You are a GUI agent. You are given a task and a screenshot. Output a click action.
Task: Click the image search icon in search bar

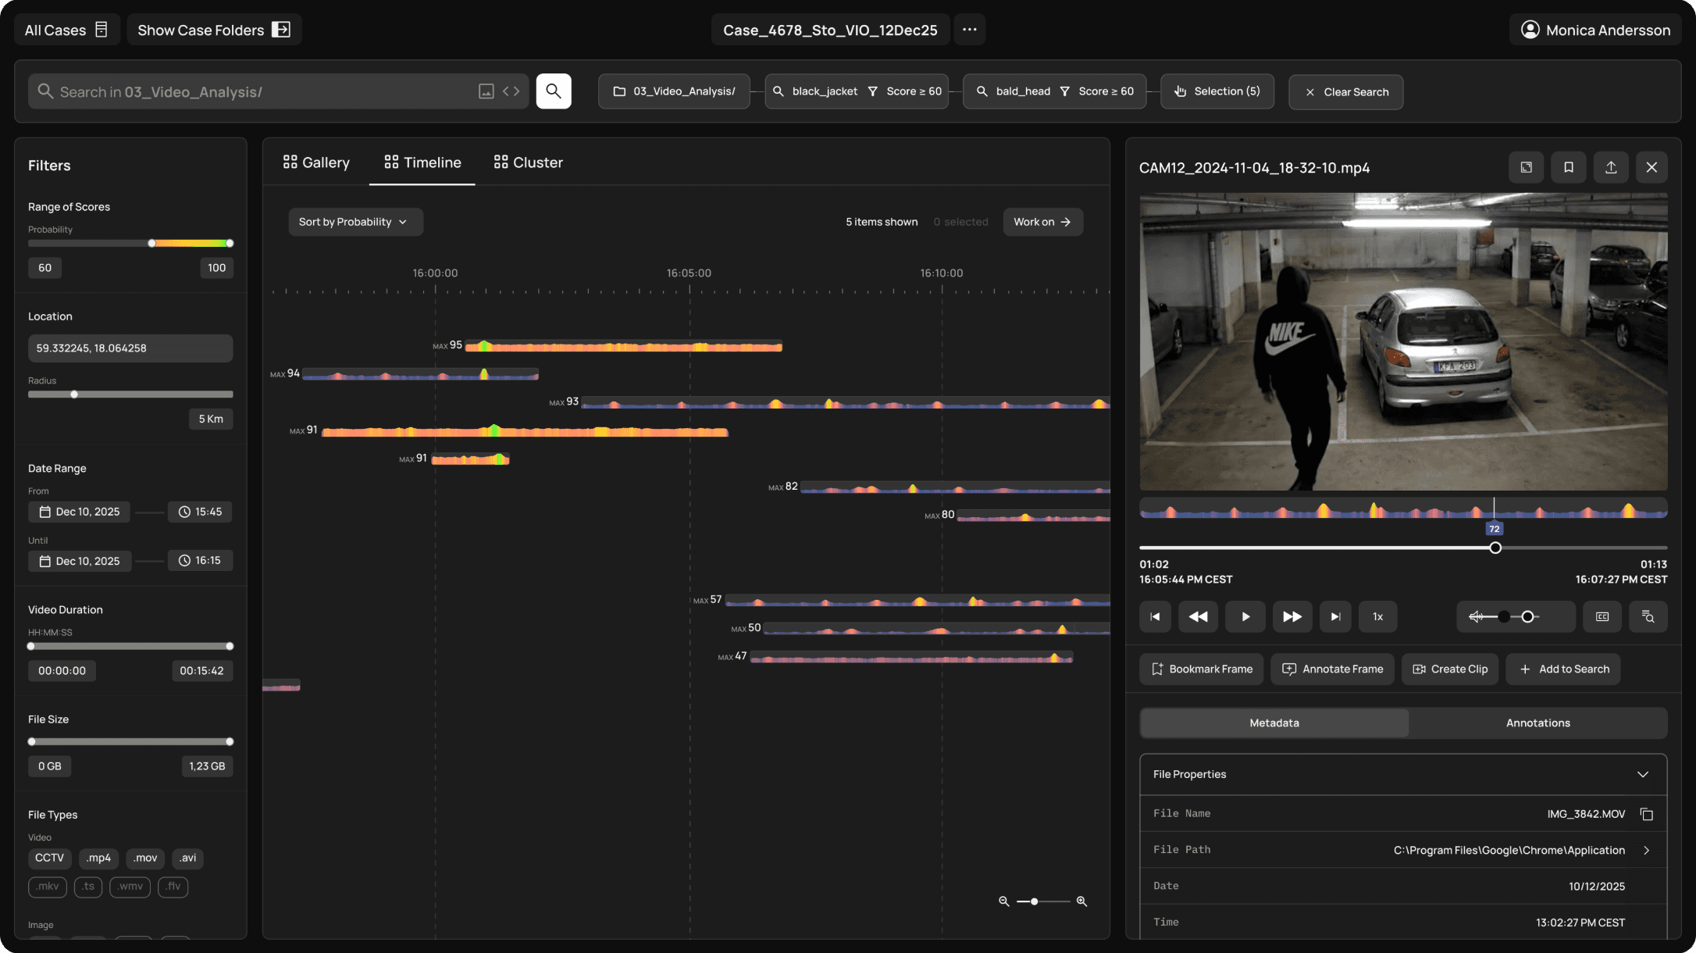486,91
